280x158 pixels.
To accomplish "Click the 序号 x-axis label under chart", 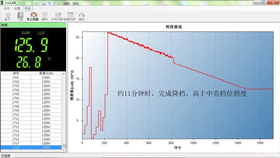I will pyautogui.click(x=178, y=148).
